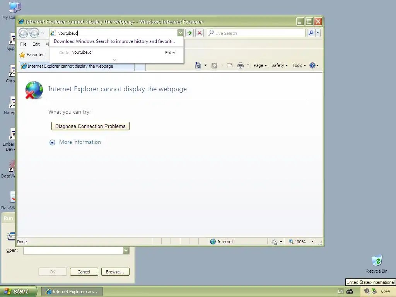Open the Edit menu
Image resolution: width=396 pixels, height=297 pixels.
pyautogui.click(x=36, y=44)
